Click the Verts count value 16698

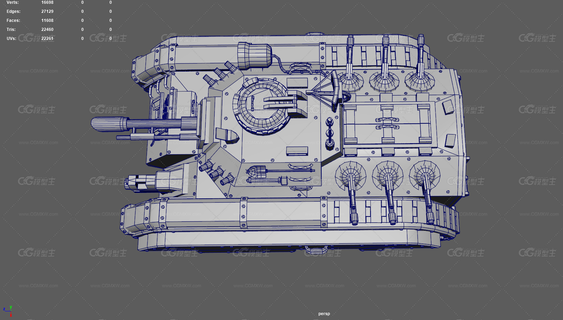pyautogui.click(x=47, y=2)
